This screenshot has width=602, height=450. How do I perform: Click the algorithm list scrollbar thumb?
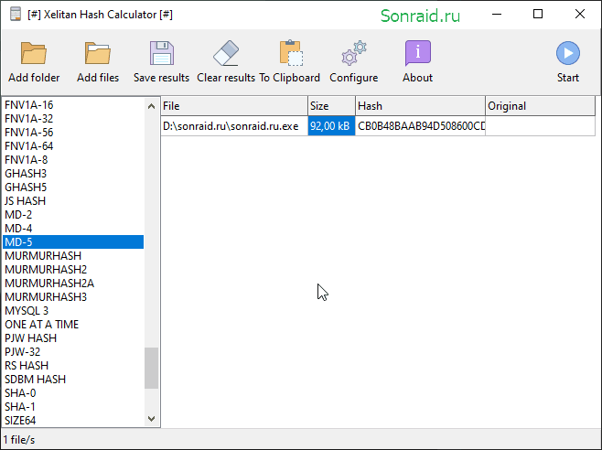(x=152, y=369)
